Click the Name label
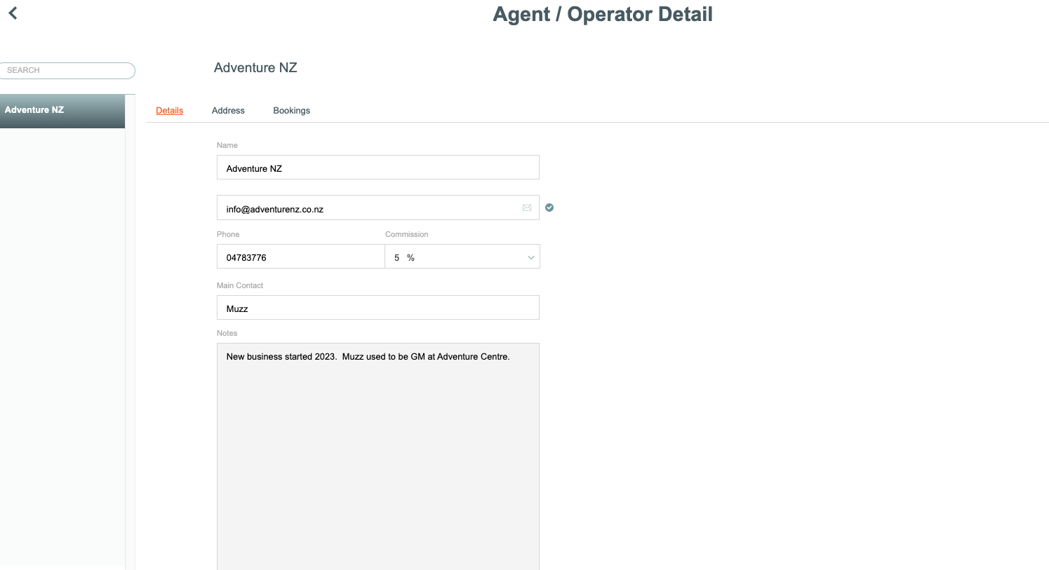1049x570 pixels. click(227, 145)
